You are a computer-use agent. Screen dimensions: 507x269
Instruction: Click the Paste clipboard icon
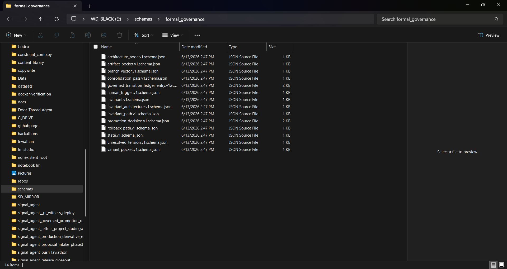tap(72, 35)
